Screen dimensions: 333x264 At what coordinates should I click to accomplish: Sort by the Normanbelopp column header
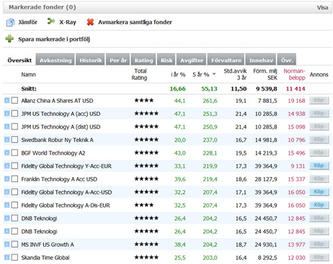tap(294, 75)
